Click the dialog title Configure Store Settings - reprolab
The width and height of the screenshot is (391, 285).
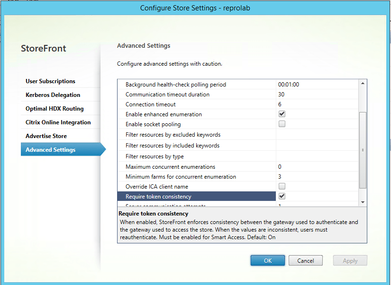(x=195, y=8)
